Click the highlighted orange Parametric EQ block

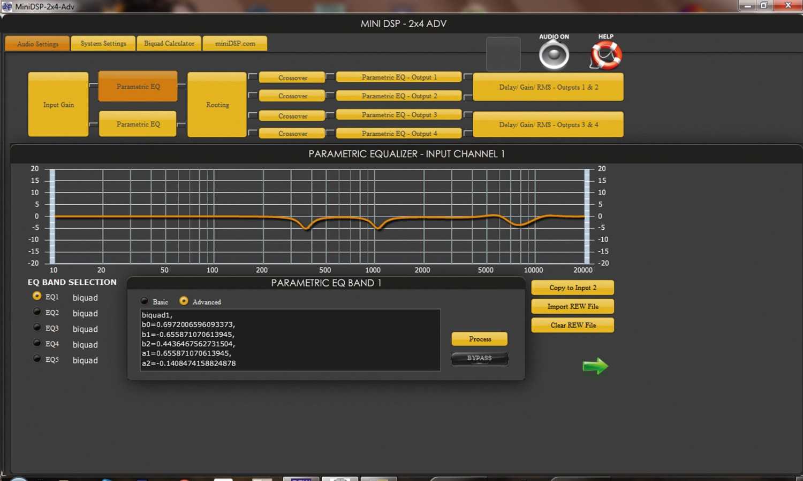pos(138,86)
